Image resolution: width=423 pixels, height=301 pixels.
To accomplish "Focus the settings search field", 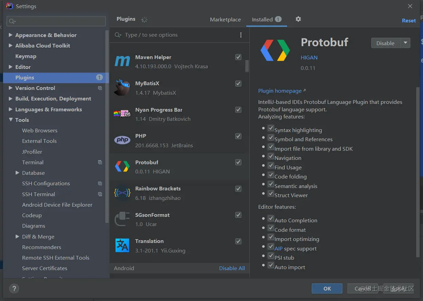I will click(56, 21).
